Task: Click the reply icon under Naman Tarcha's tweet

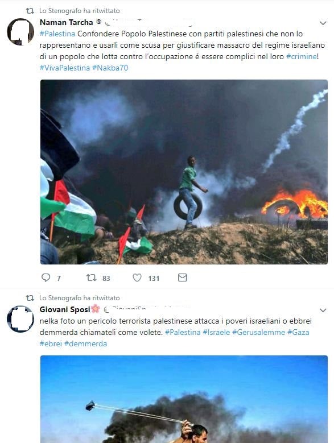Action: 46,278
